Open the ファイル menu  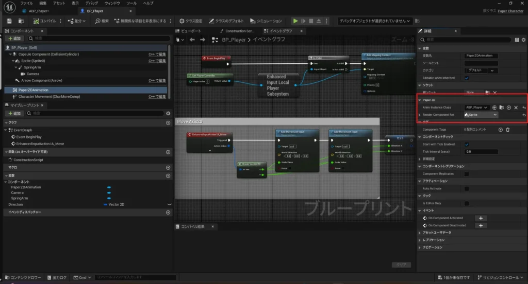tap(27, 3)
